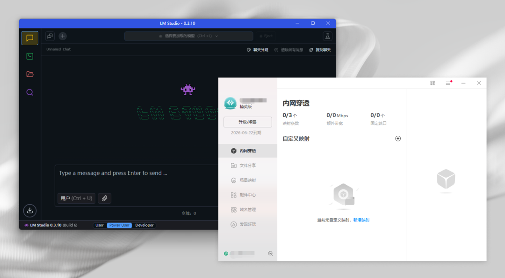Click 升级/续费 upgrade button

pos(248,122)
